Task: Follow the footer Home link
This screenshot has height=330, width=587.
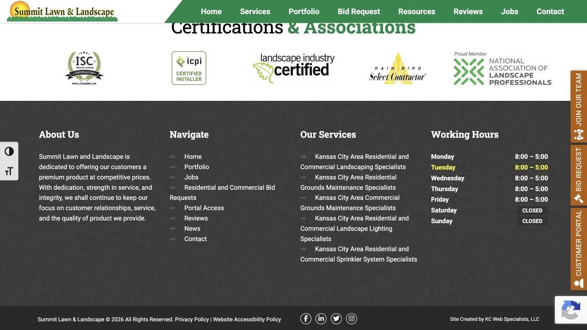Action: [193, 157]
